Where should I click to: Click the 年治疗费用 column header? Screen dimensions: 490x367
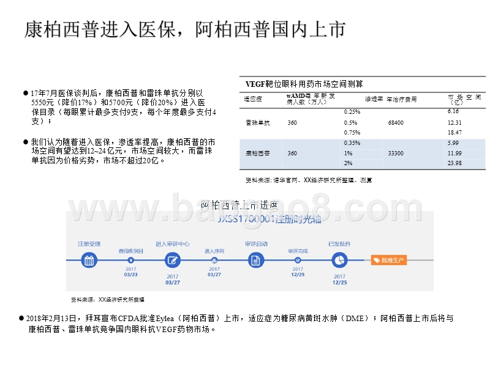401,99
